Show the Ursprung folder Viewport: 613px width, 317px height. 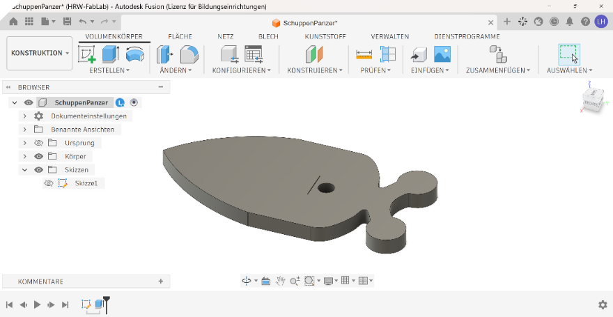(38, 143)
